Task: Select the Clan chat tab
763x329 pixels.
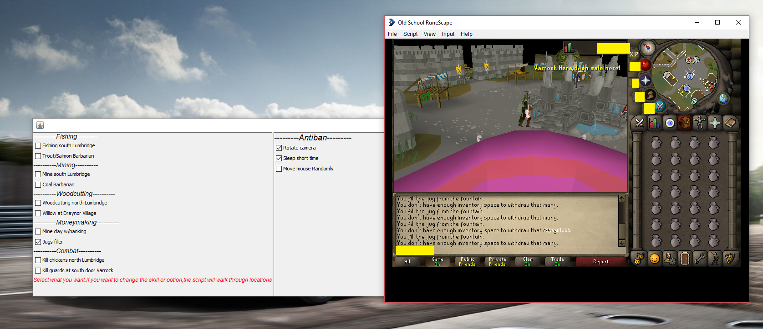Action: click(528, 262)
